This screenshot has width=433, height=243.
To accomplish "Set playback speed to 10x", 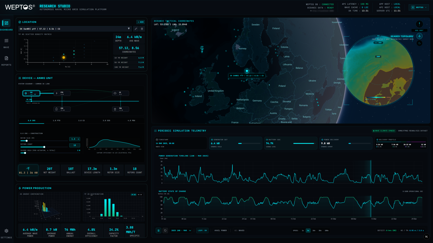I will pos(314,231).
